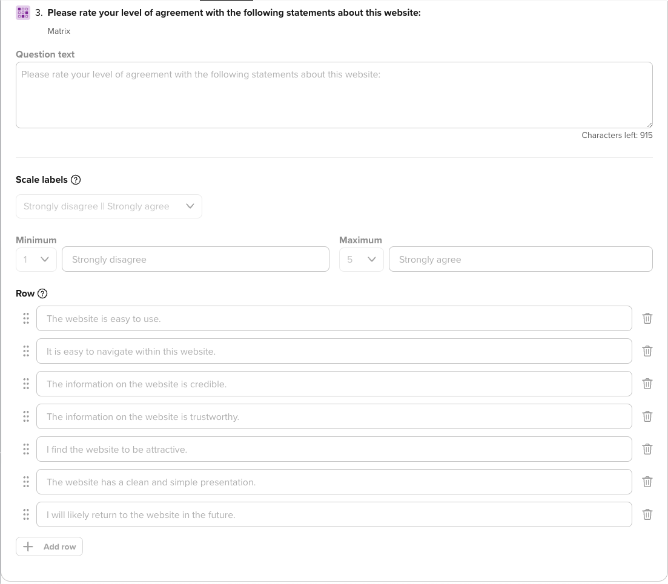Viewport: 668px width, 584px height.
Task: Remove the 'information is credible' row
Action: (x=647, y=384)
